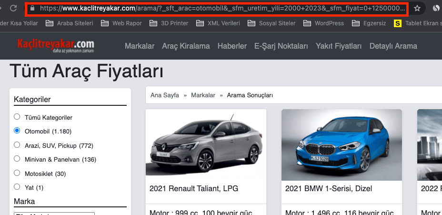The image size is (442, 215).
Task: Choose the Motosiklet category option
Action: click(17, 173)
